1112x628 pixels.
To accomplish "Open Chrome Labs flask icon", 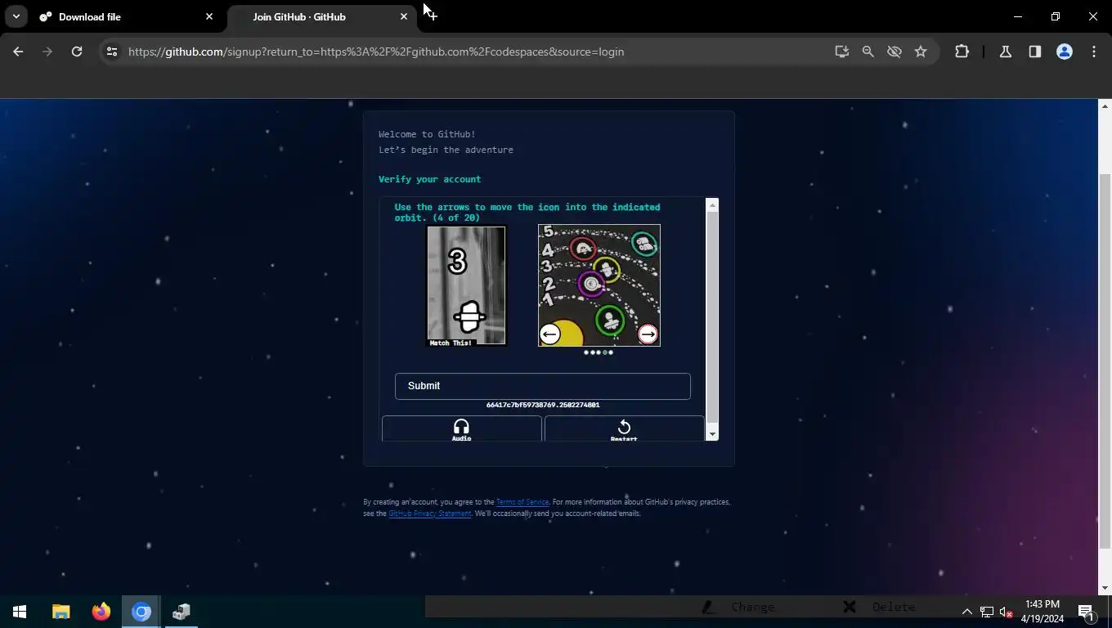I will pyautogui.click(x=1006, y=52).
